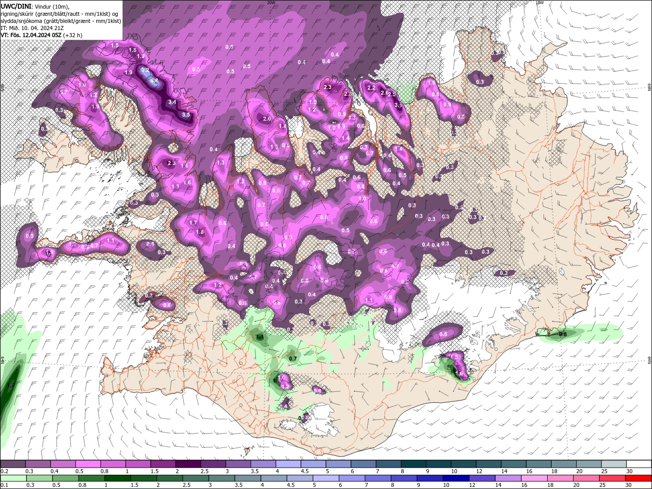This screenshot has width=652, height=489.
Task: Select the deep blue 10–12 rain legend swatch
Action: (x=455, y=478)
